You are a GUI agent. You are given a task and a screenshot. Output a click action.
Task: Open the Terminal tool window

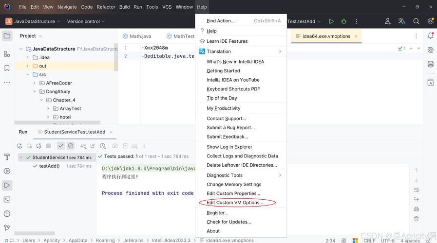7,199
